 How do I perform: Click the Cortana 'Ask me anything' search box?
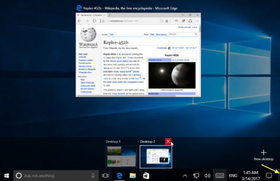click(x=56, y=176)
